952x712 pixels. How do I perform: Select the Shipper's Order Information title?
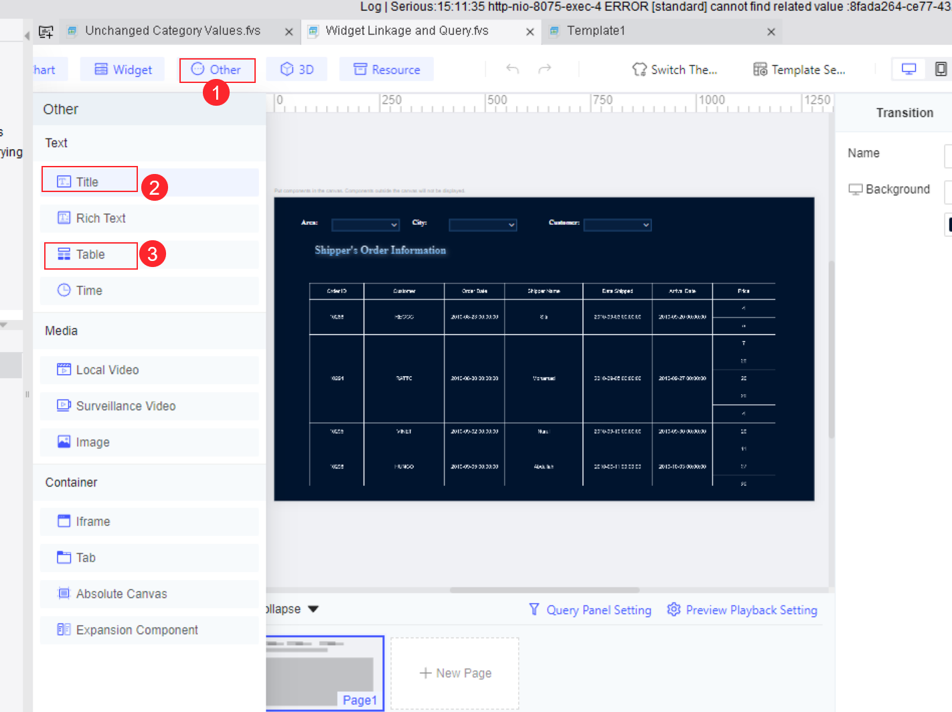click(x=380, y=250)
